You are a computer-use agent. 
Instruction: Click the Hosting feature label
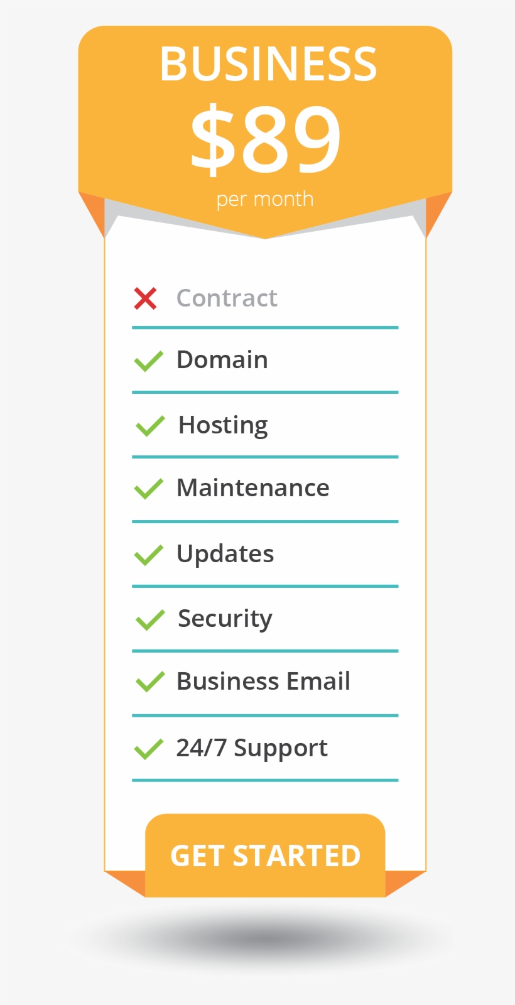pos(223,425)
